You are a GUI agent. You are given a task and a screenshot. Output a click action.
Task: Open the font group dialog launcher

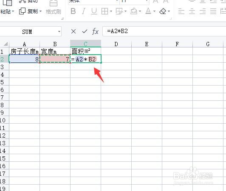171,18
